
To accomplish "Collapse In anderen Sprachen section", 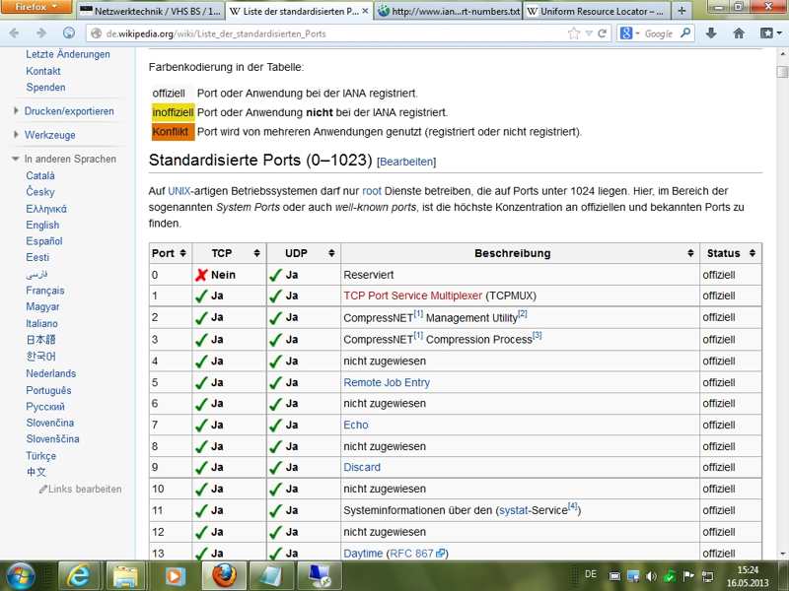I will [64, 159].
